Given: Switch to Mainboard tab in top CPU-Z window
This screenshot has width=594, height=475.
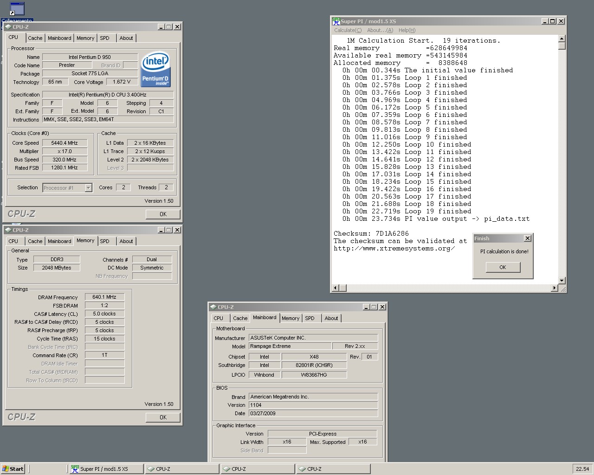Looking at the screenshot, I should [x=59, y=38].
